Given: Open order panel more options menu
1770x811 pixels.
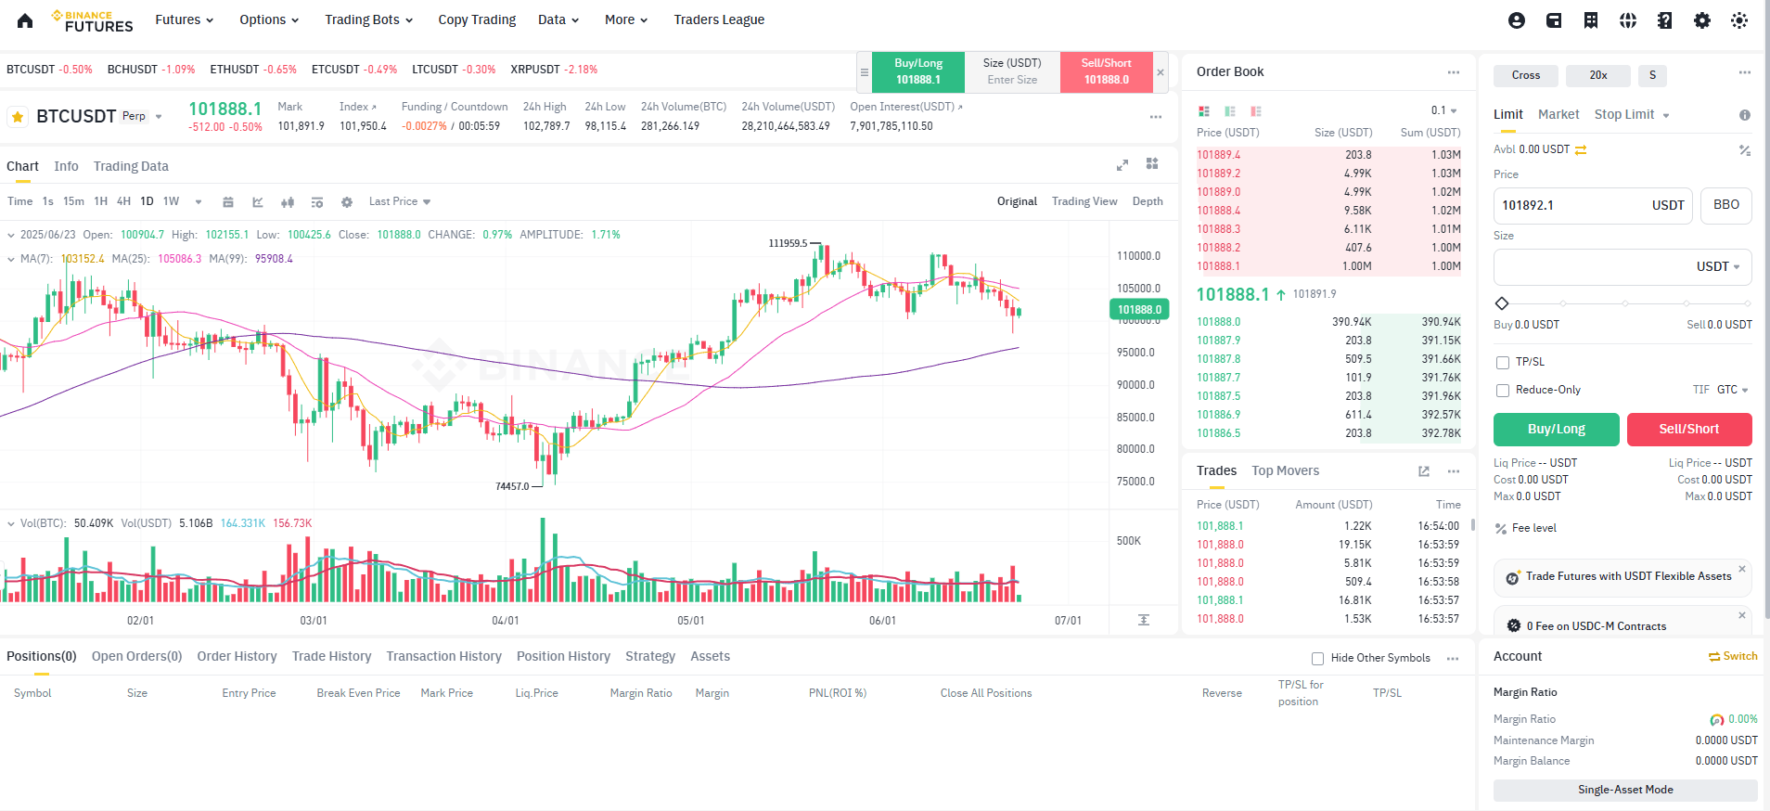Looking at the screenshot, I should (x=1745, y=72).
